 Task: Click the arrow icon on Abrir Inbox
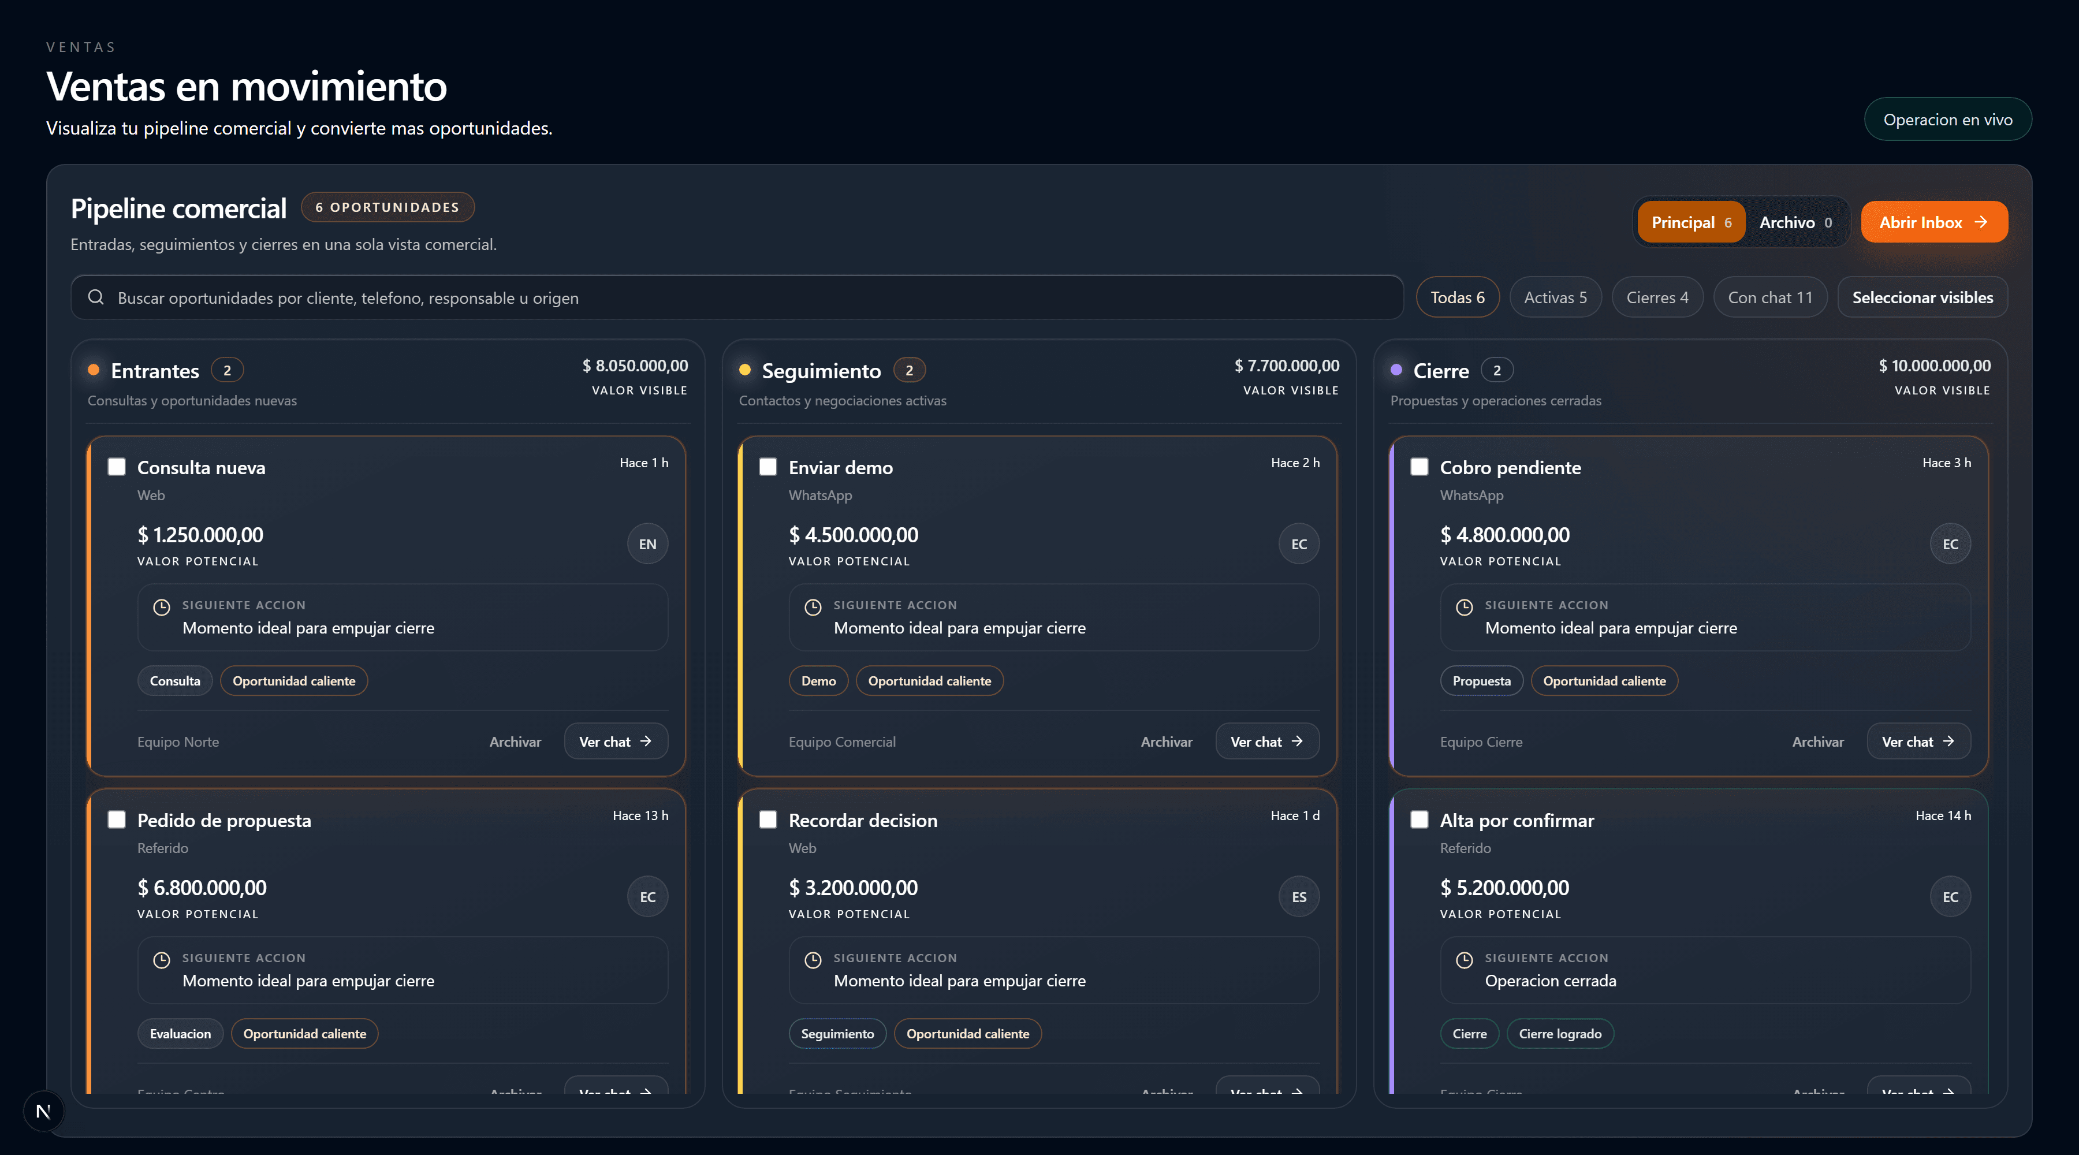[1981, 222]
